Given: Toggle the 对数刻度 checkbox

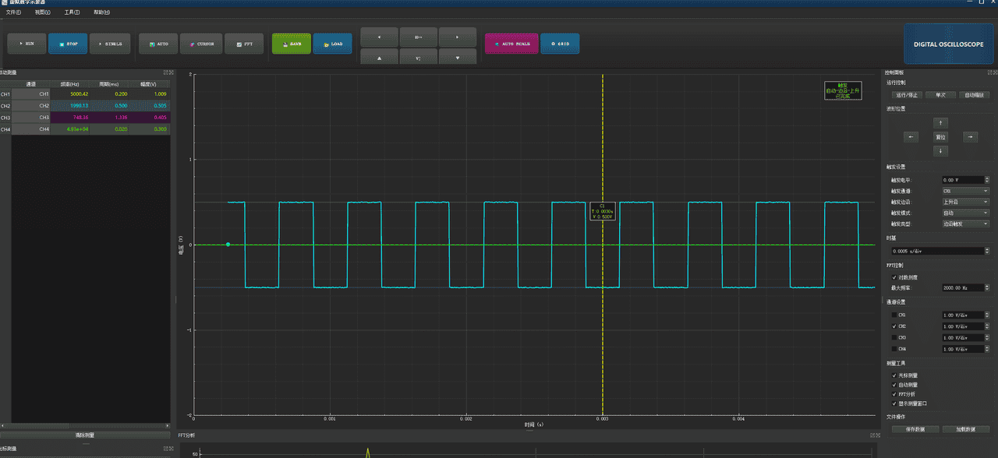Looking at the screenshot, I should [894, 277].
